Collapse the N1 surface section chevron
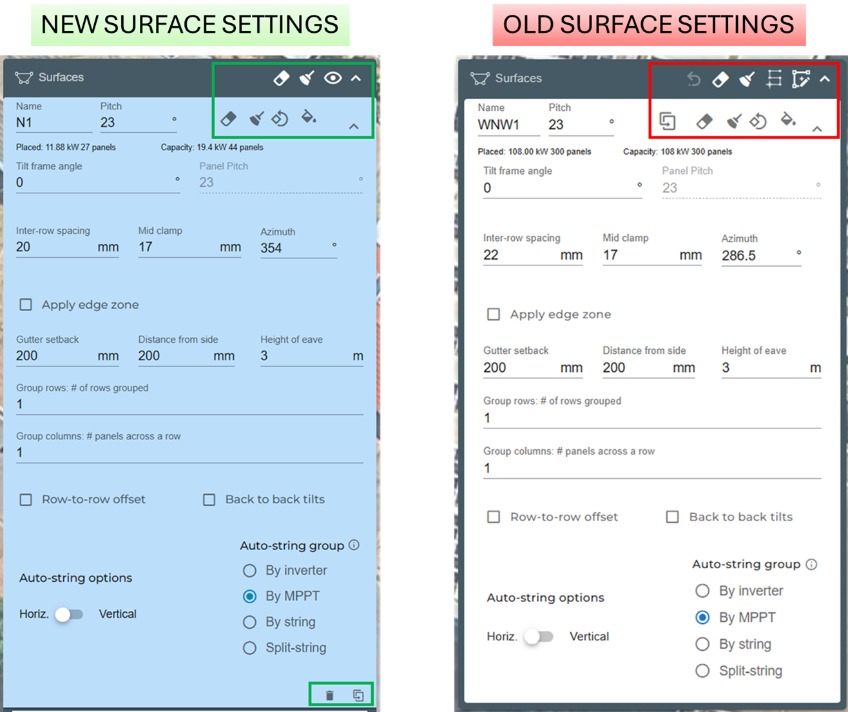848x712 pixels. point(354,126)
